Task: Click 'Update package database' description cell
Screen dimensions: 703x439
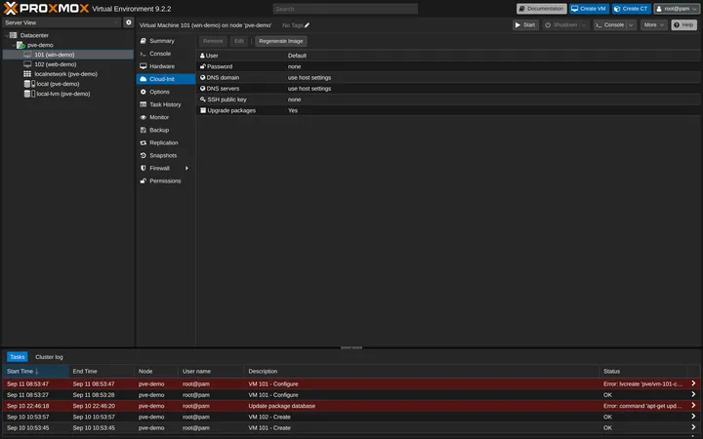Action: point(422,406)
